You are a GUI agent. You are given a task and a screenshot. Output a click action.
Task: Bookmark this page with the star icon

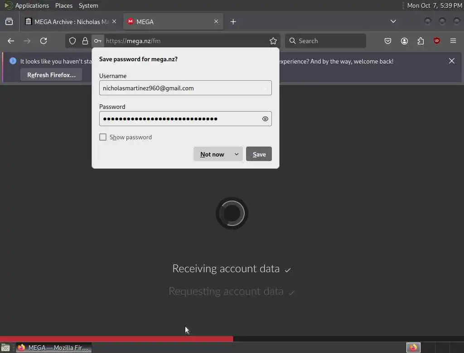tap(273, 41)
